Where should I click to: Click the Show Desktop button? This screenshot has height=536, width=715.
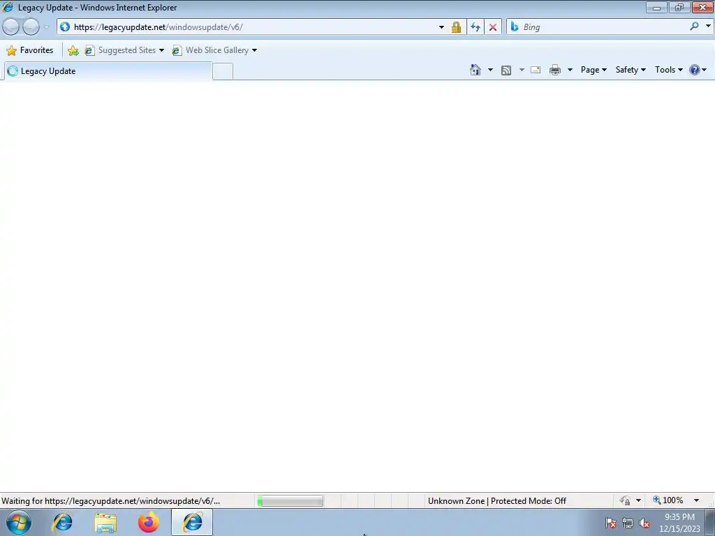[x=710, y=522]
